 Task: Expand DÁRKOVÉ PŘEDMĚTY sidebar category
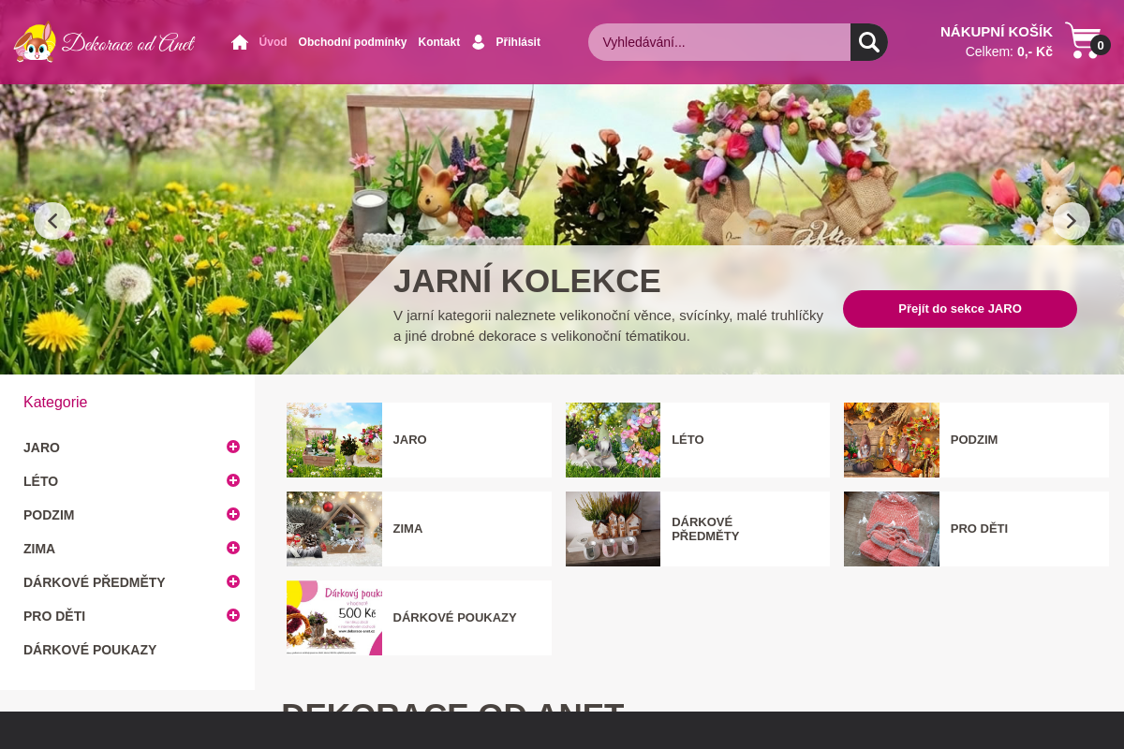click(x=233, y=581)
